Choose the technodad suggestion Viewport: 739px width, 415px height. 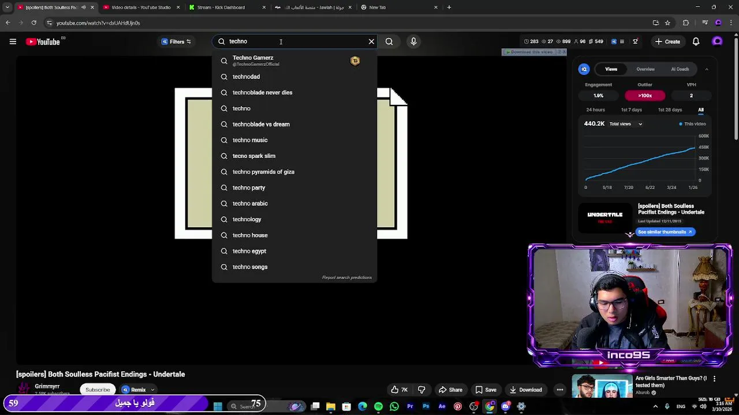tap(294, 77)
